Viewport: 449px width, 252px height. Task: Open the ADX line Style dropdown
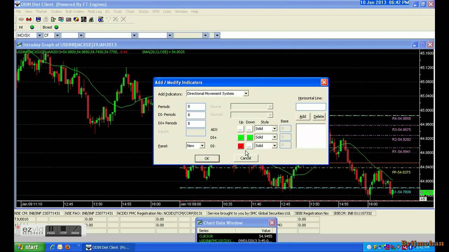(x=275, y=129)
